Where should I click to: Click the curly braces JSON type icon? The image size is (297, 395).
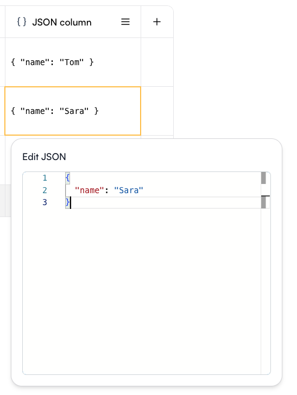coord(22,22)
